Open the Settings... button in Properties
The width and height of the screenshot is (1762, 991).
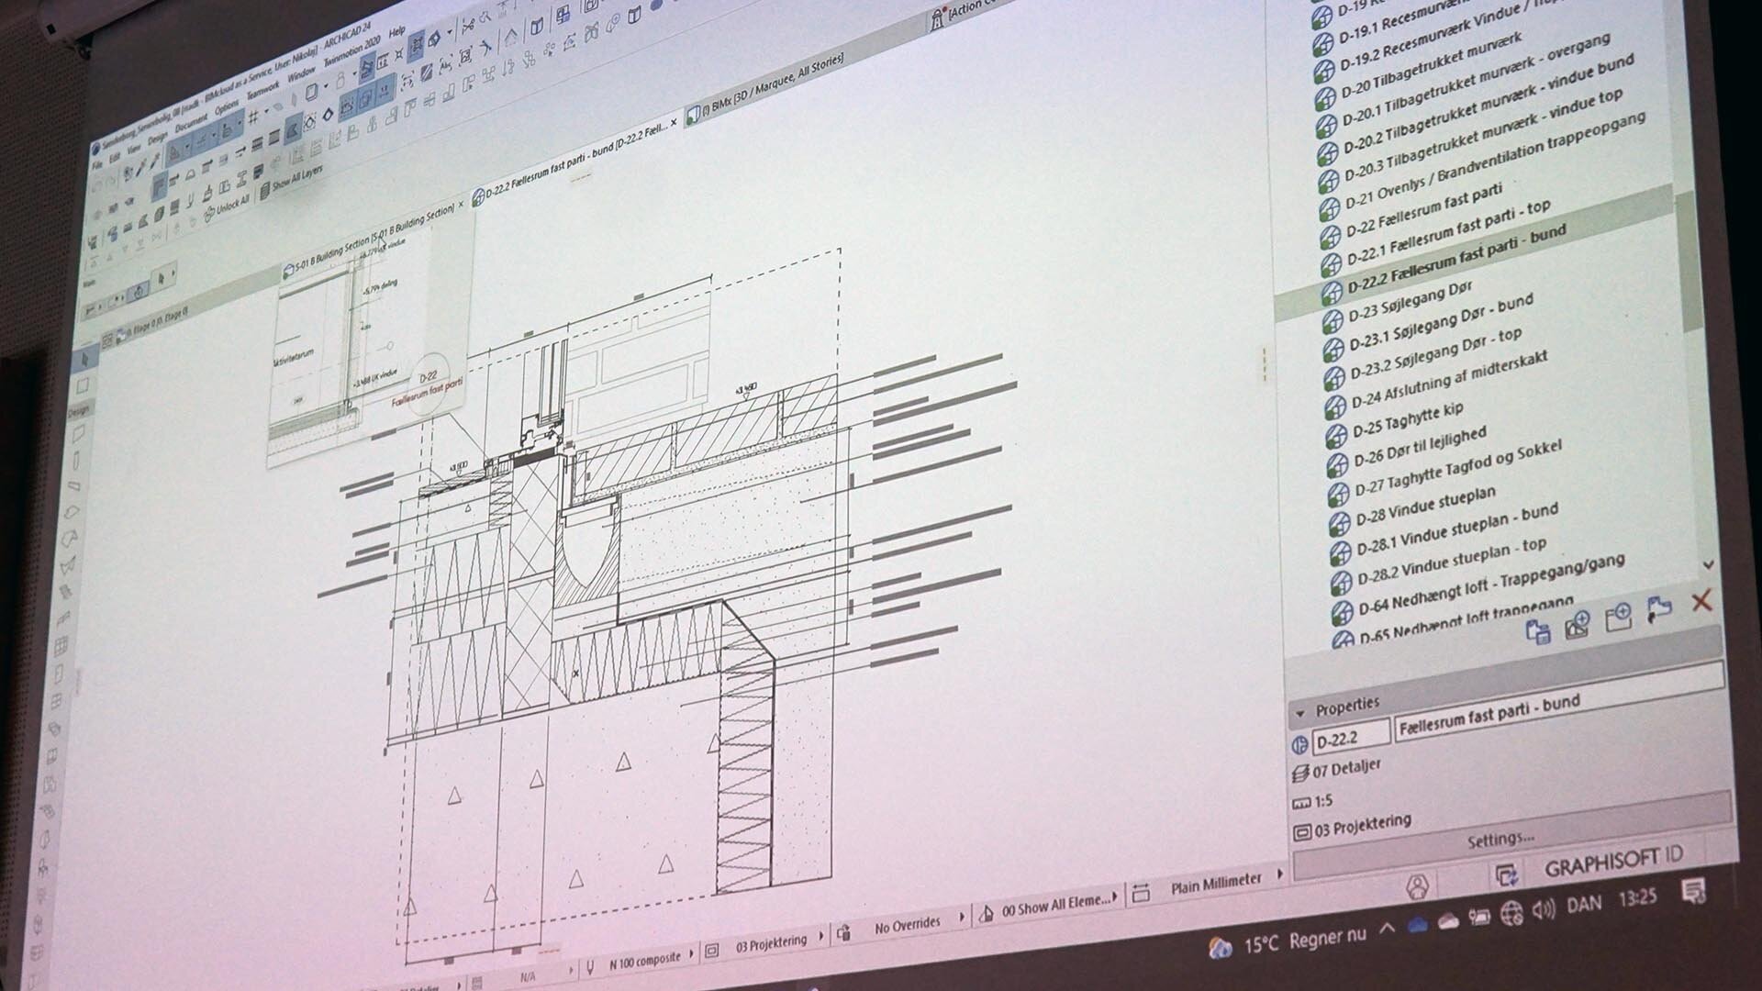pos(1500,839)
